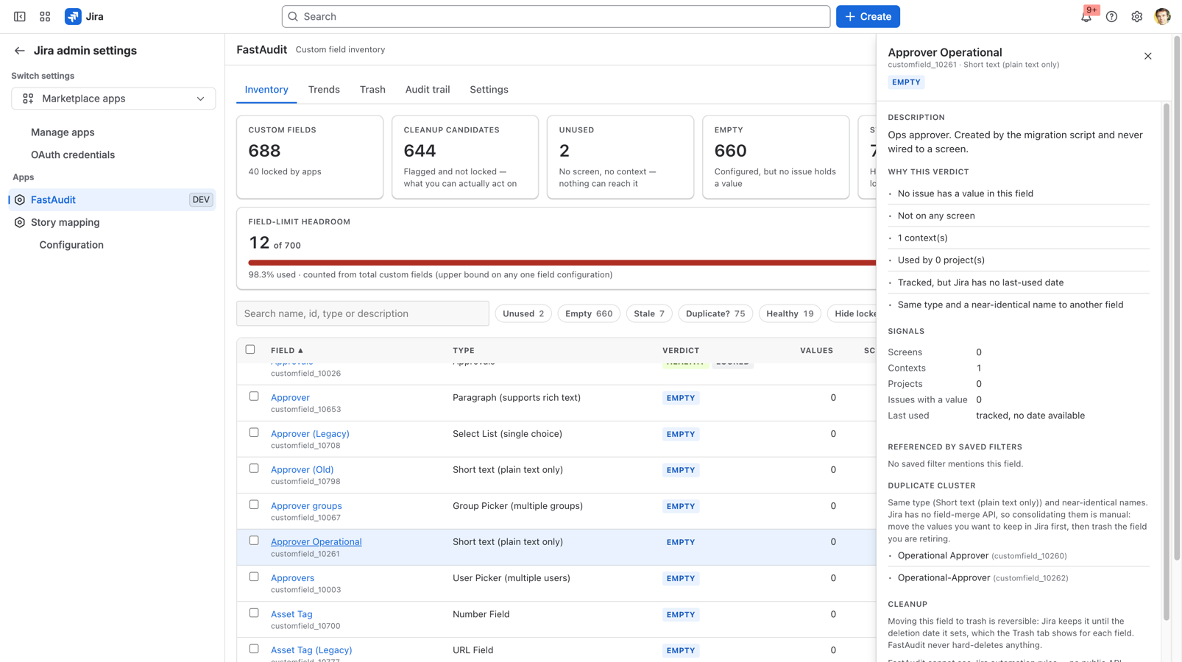
Task: Toggle the select-all fields checkbox
Action: pos(250,349)
